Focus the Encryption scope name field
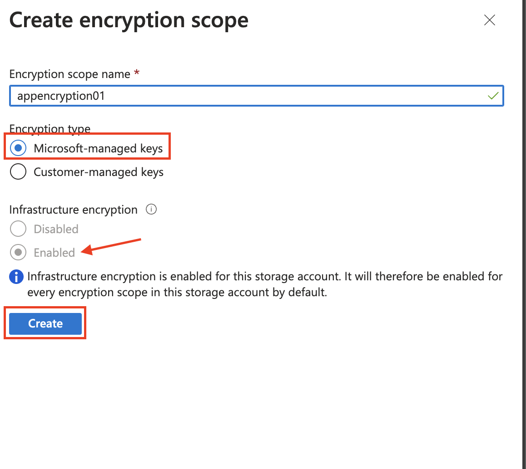 pyautogui.click(x=257, y=96)
